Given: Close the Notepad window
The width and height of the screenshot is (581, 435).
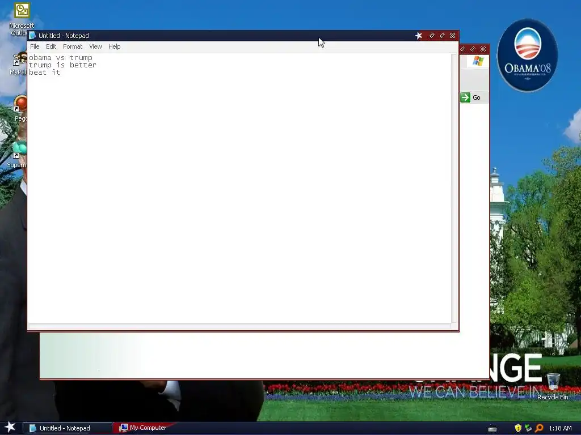Looking at the screenshot, I should tap(452, 36).
